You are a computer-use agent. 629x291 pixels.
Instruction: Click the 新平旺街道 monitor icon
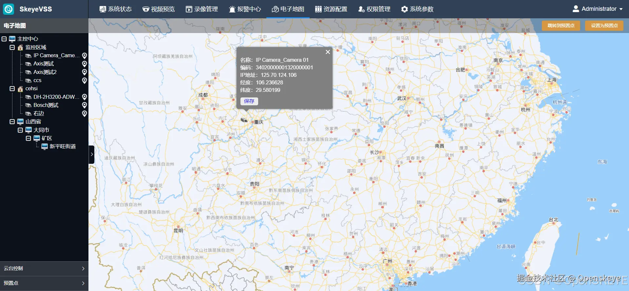(x=45, y=146)
